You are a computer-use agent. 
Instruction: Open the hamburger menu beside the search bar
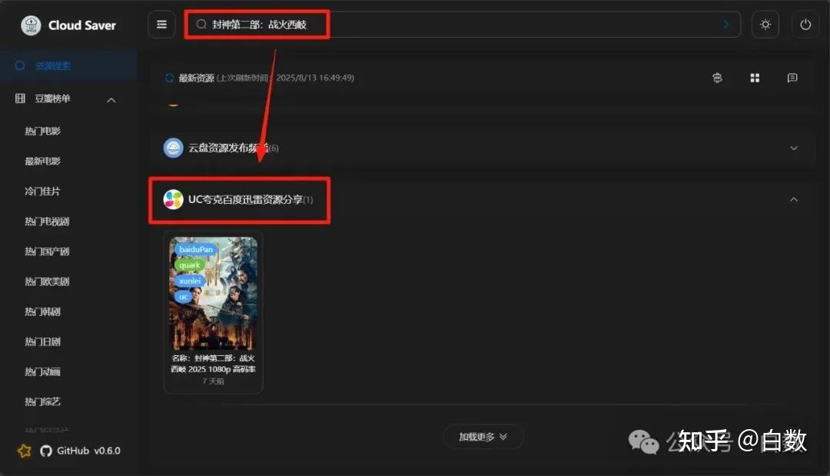(x=161, y=24)
